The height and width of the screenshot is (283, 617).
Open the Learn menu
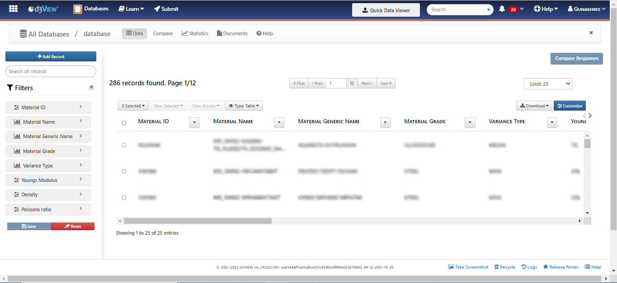[131, 8]
